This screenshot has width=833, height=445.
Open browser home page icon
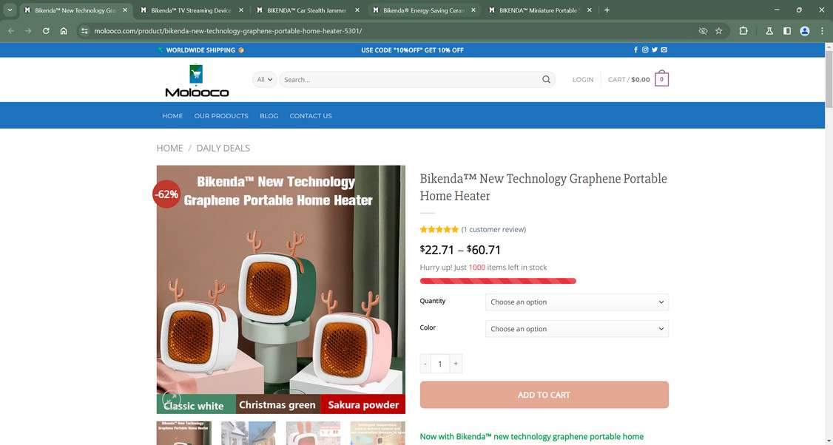click(64, 31)
